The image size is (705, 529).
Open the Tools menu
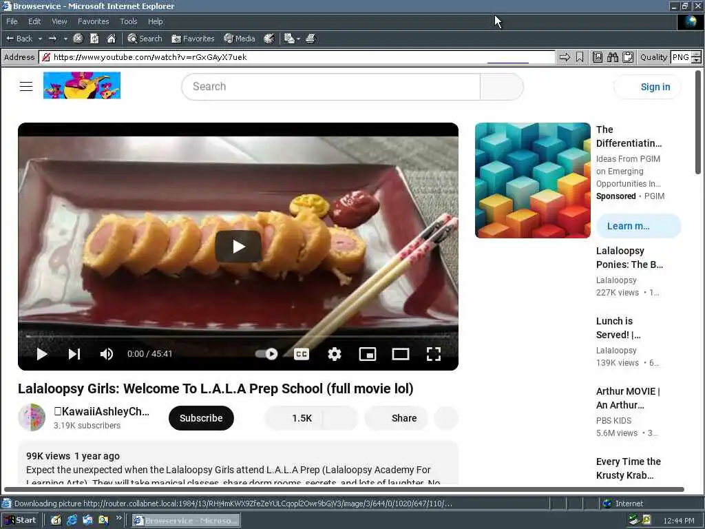128,21
